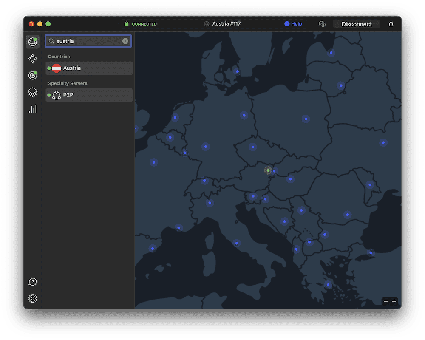Select the Belgium server pin
The height and width of the screenshot is (340, 425).
170,137
